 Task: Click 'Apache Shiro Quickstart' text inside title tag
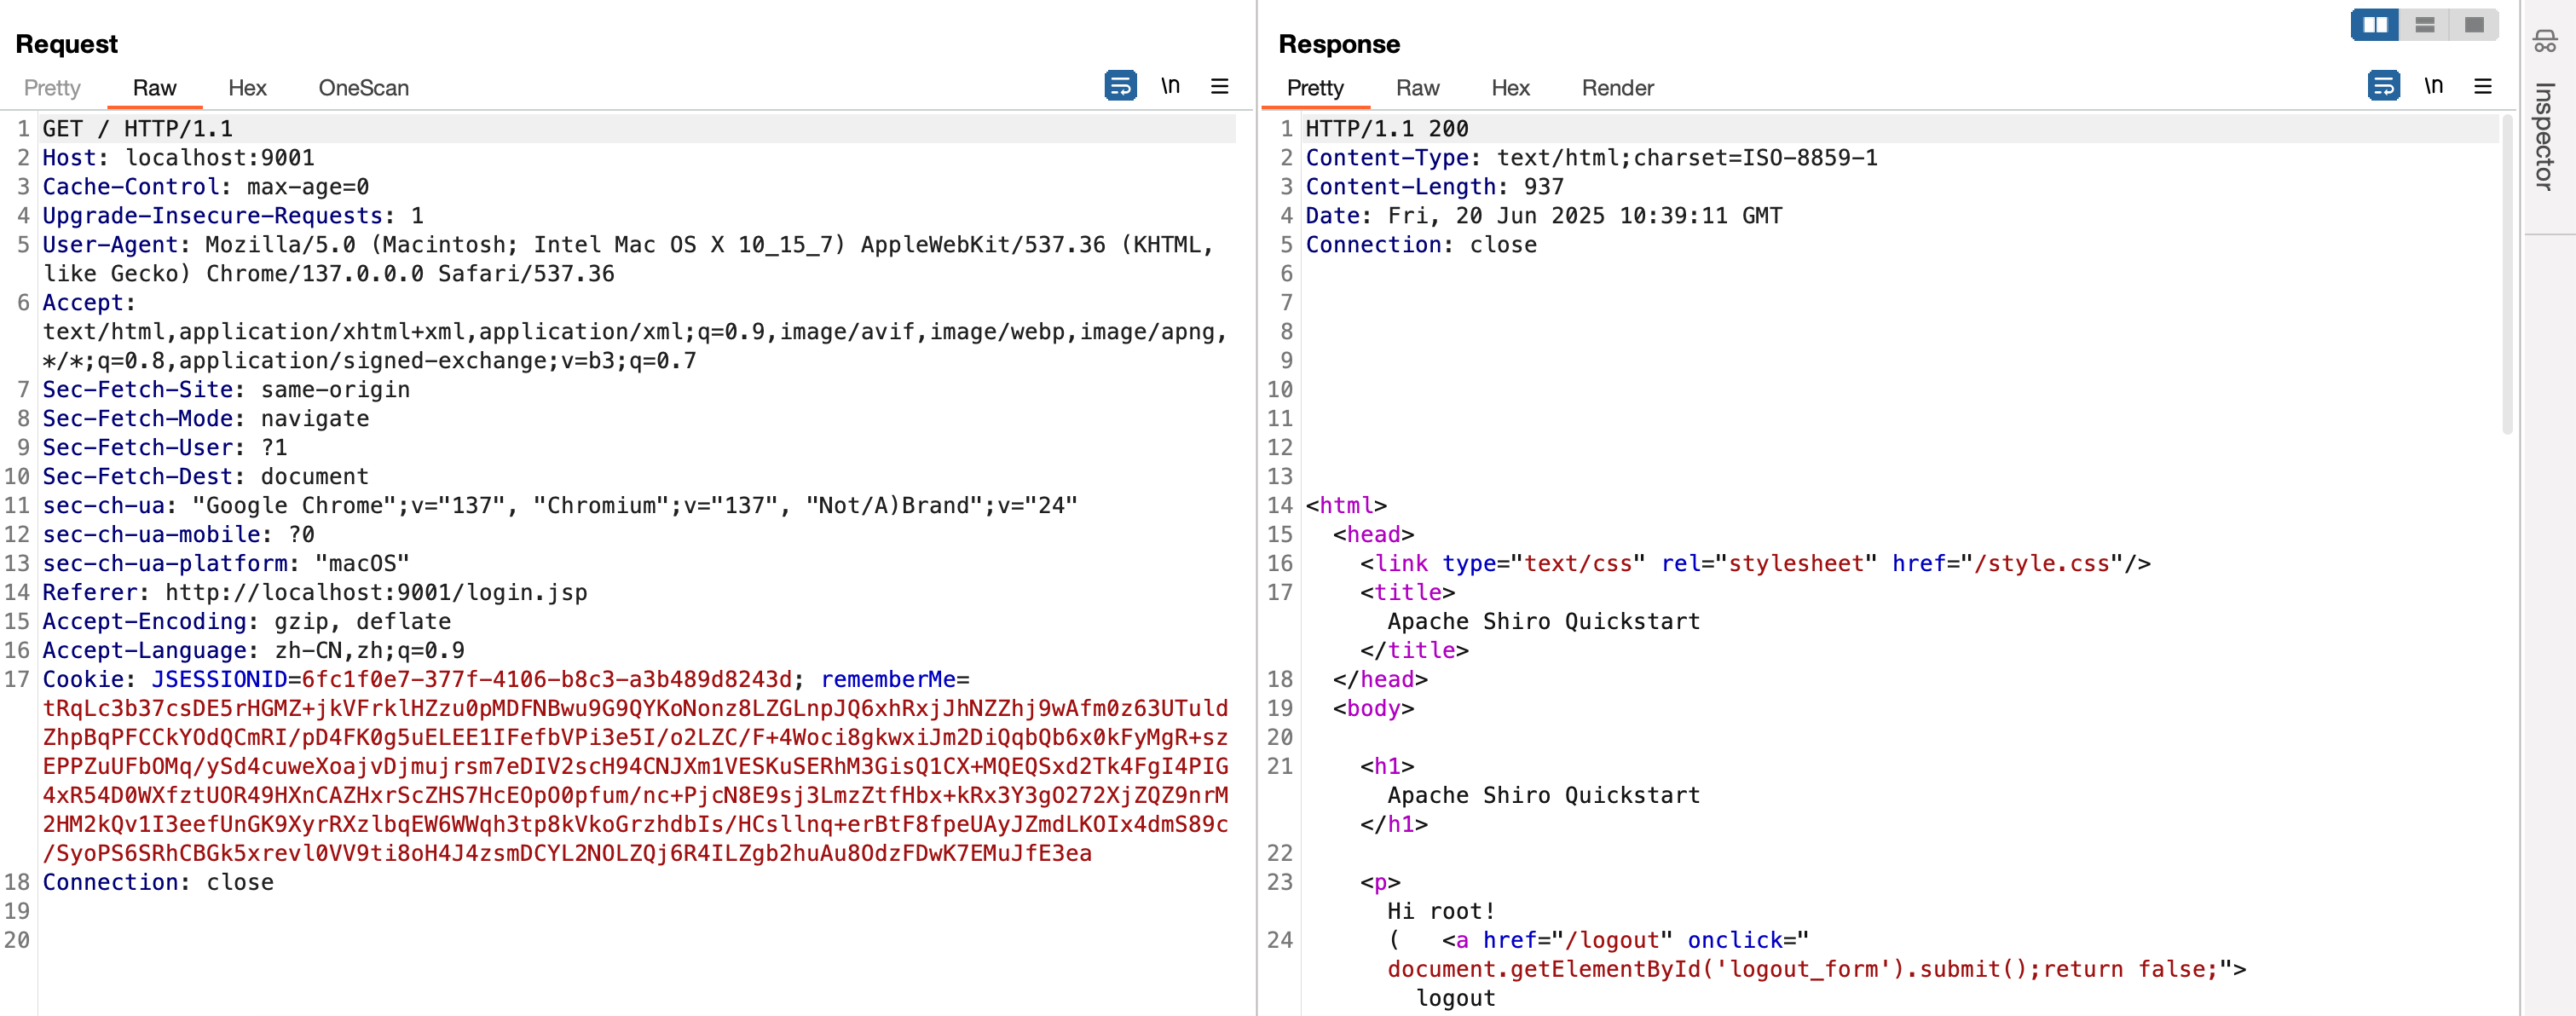click(1543, 622)
